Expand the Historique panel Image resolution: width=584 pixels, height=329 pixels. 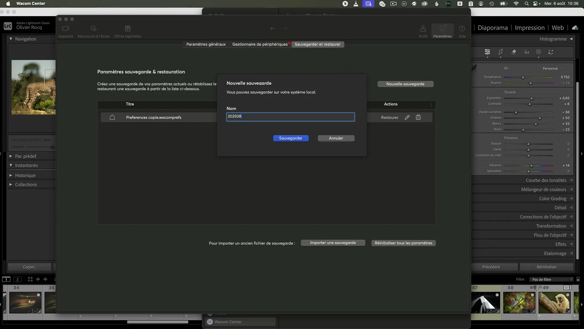point(11,175)
